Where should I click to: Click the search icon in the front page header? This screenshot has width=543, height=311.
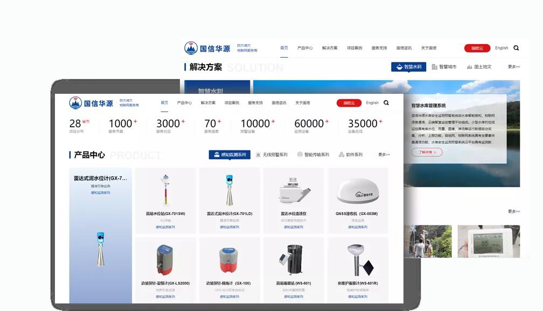[x=386, y=103]
